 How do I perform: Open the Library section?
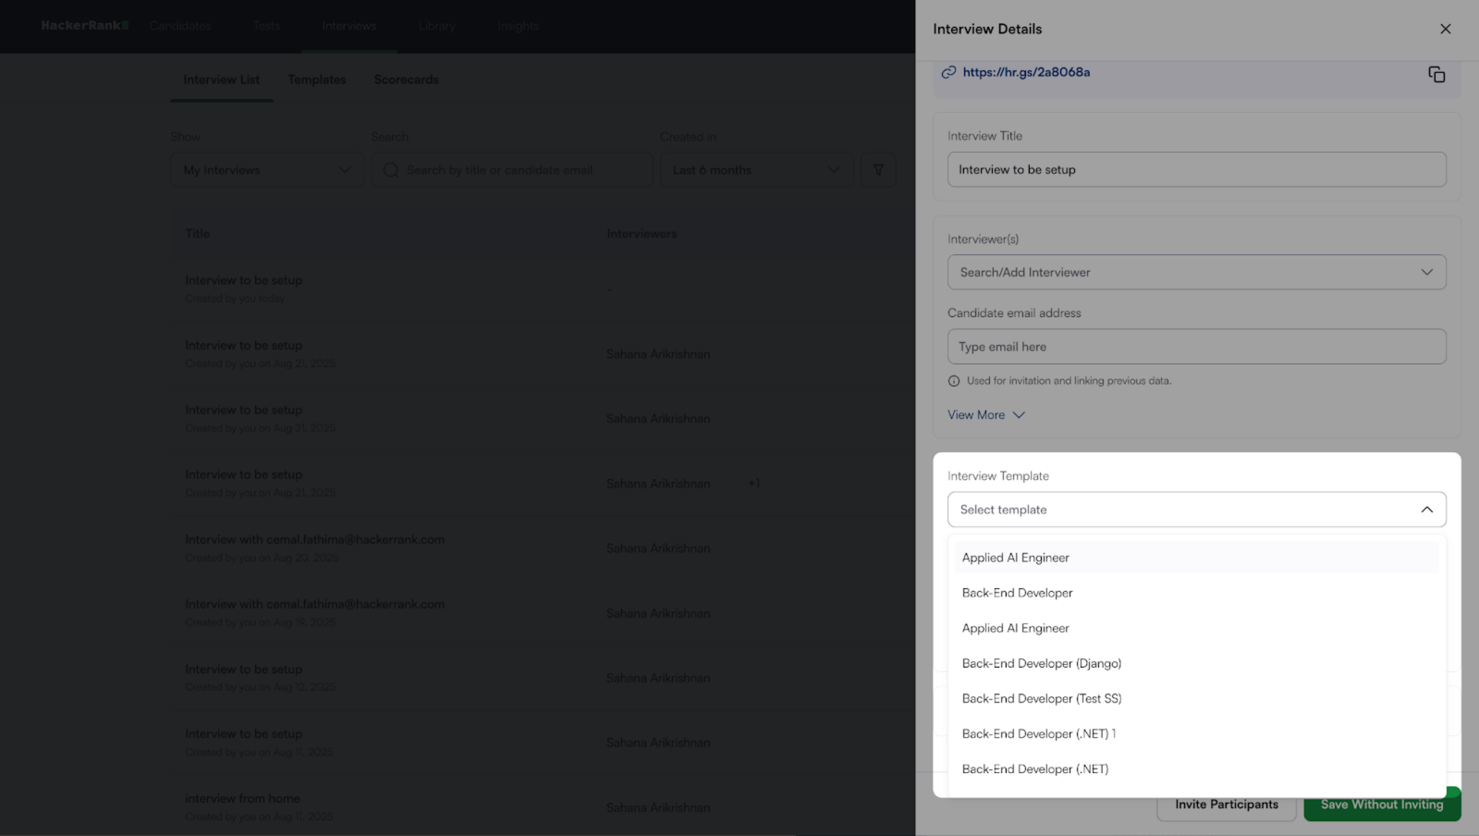(437, 26)
